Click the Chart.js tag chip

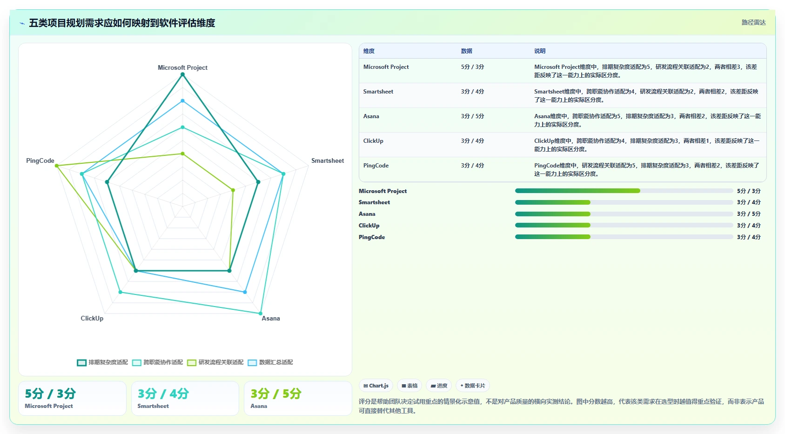(376, 386)
